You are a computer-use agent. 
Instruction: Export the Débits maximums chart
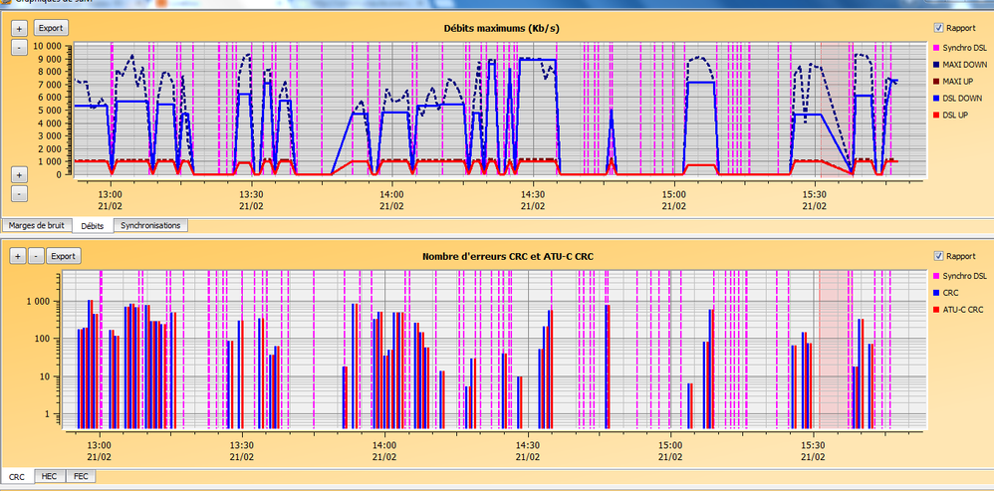tap(51, 28)
